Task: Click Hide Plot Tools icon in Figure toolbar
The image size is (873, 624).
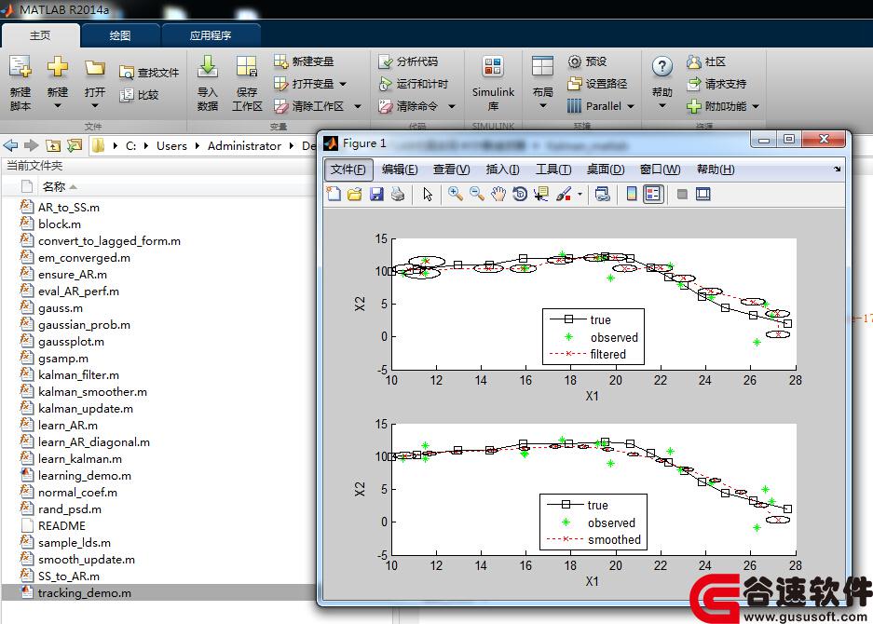Action: pyautogui.click(x=682, y=194)
